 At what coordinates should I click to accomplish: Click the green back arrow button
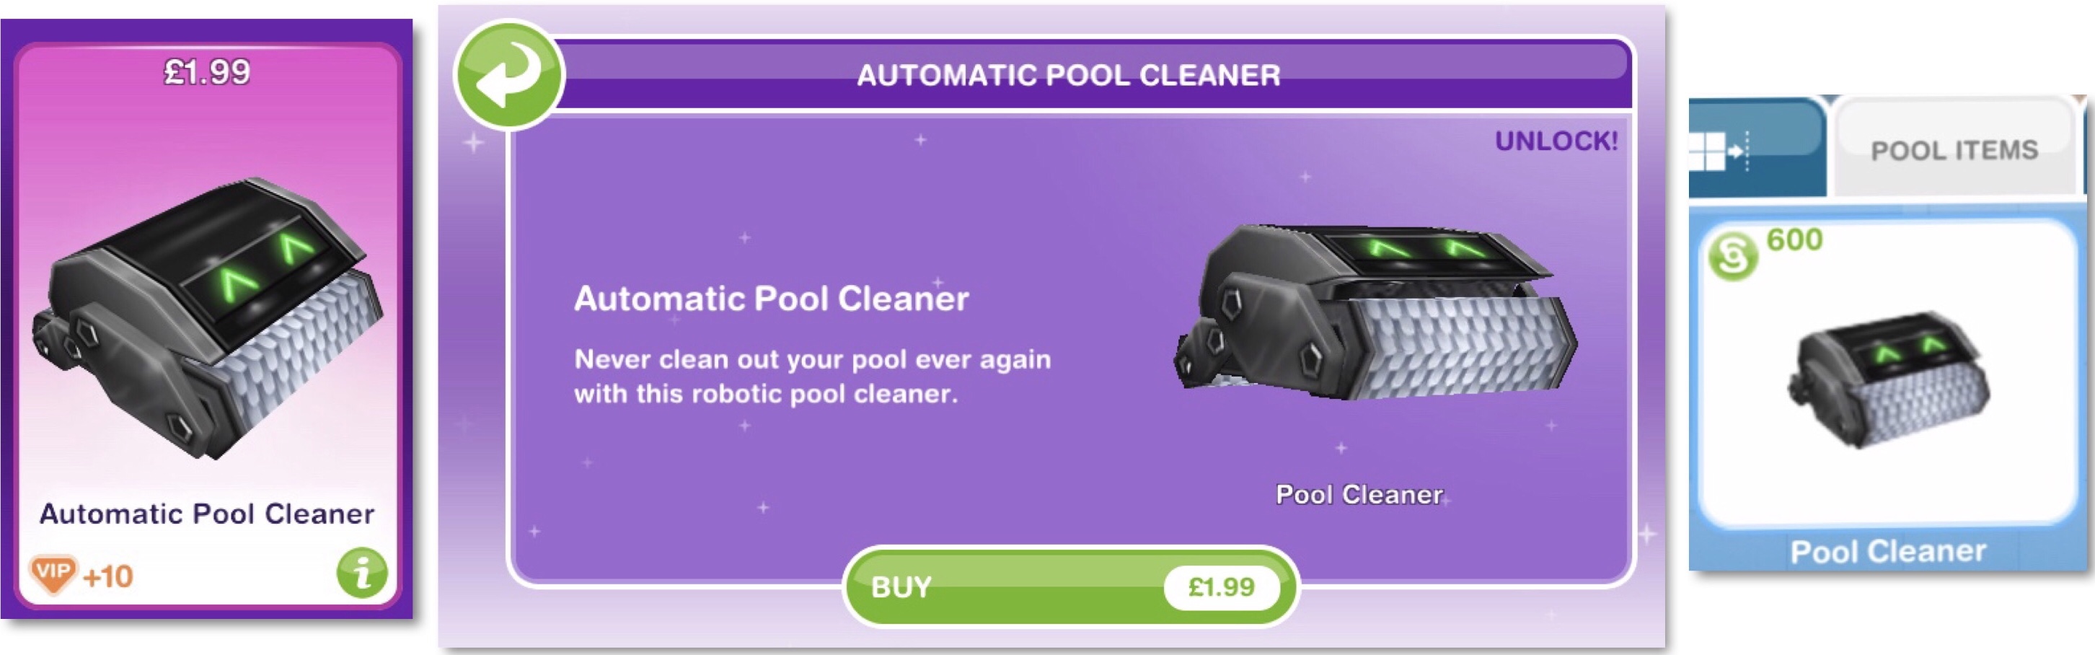(508, 75)
